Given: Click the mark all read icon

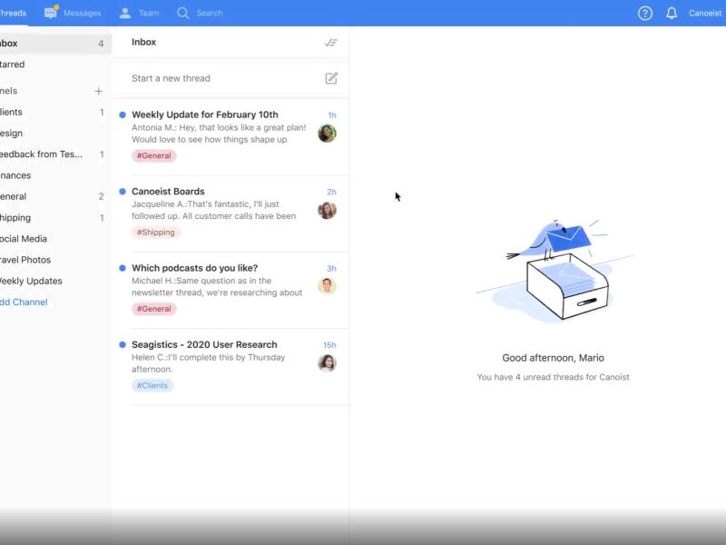Looking at the screenshot, I should 331,43.
